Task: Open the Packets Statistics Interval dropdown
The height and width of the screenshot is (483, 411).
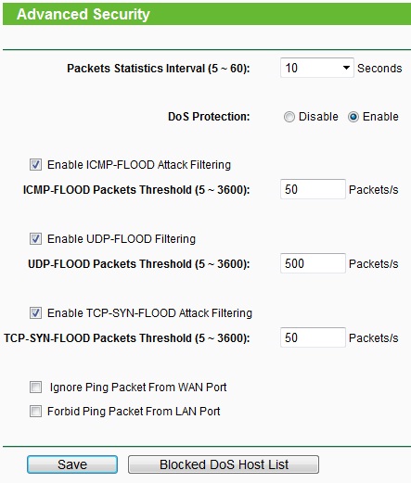Action: [x=317, y=68]
